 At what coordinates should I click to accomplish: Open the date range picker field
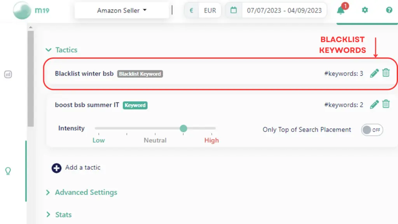[284, 10]
